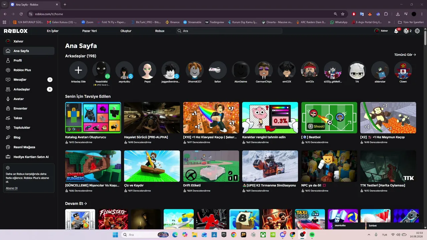
Task: Open Discord from the taskbar
Action: (x=283, y=235)
